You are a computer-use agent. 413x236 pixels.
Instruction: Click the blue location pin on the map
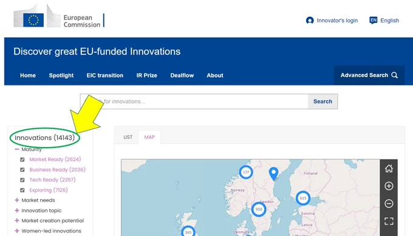(x=274, y=174)
